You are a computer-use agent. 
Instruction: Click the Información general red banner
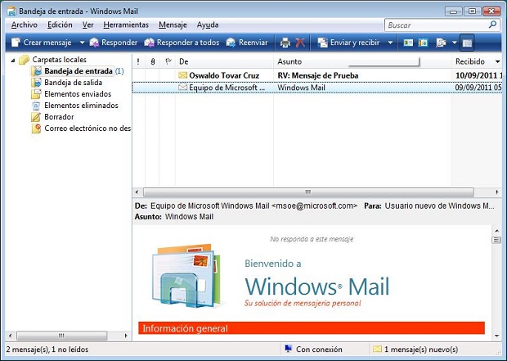312,328
